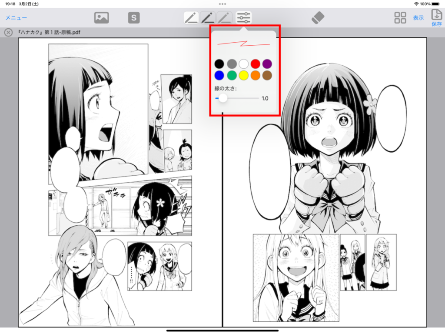The width and height of the screenshot is (445, 334).
Task: Select the S stamp tool icon
Action: pos(134,17)
